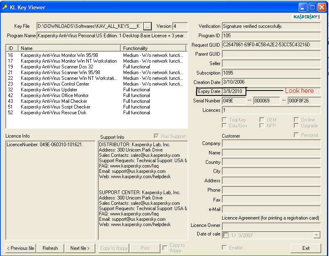
Task: Select row Kaspersky Anti-Virus Control Center
Action: [x=96, y=84]
